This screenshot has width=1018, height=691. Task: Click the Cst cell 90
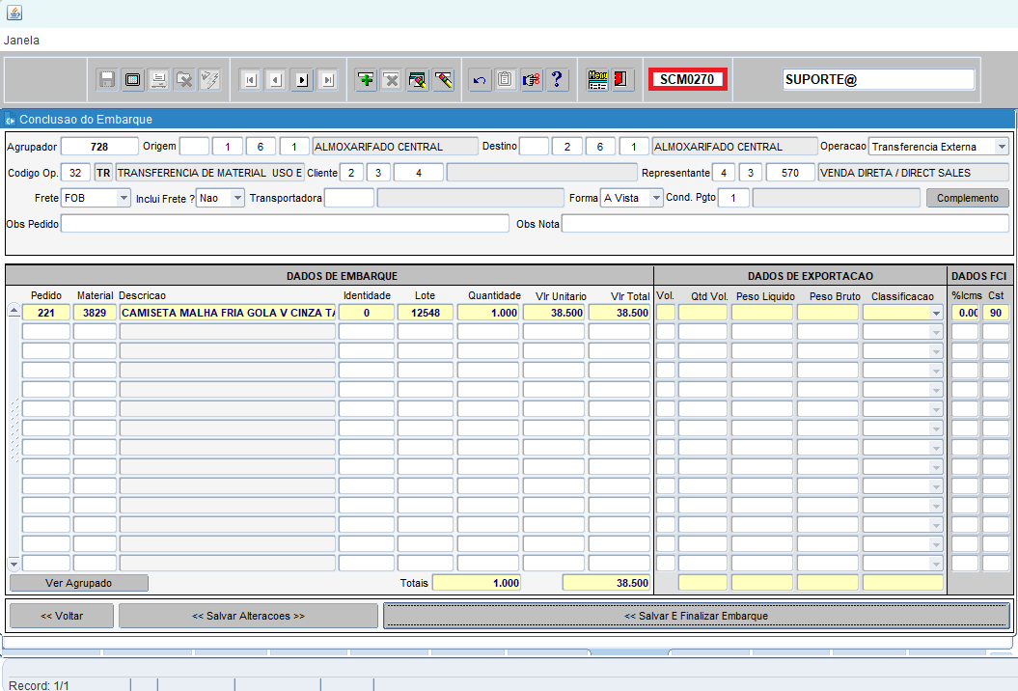[995, 313]
